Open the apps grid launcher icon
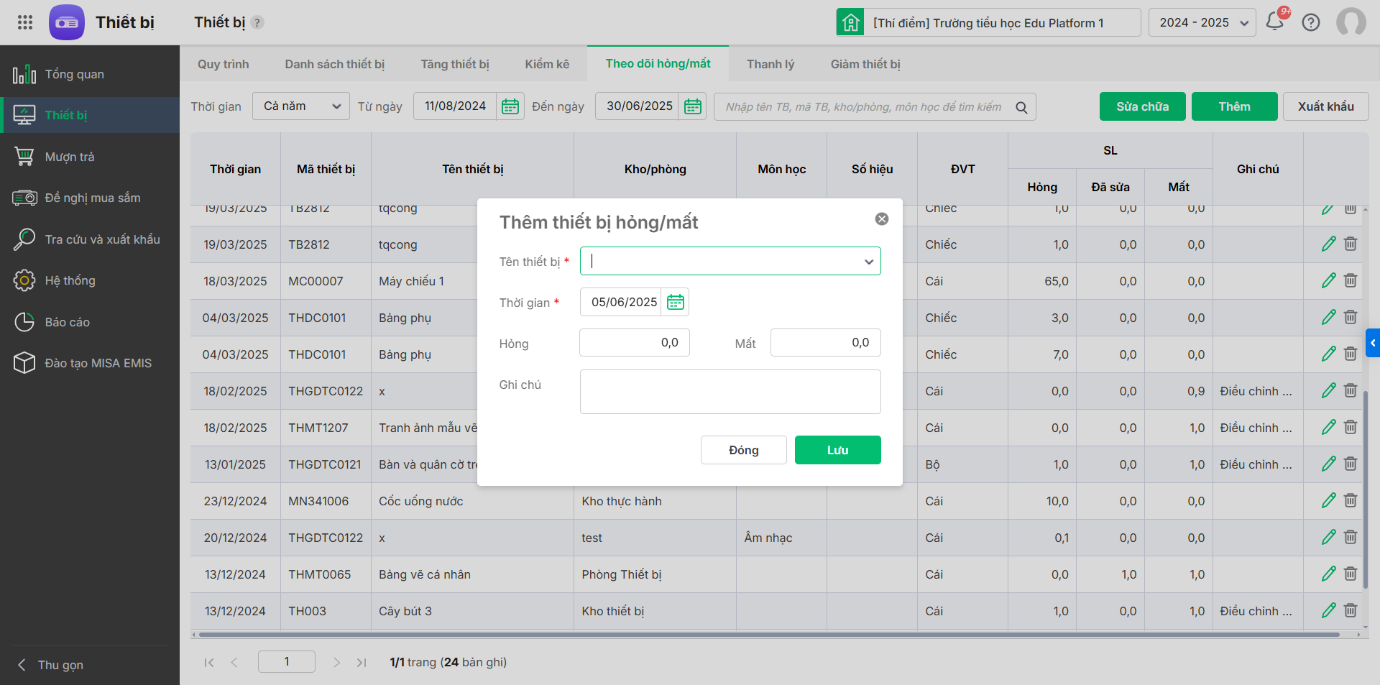Image resolution: width=1380 pixels, height=685 pixels. (x=25, y=22)
